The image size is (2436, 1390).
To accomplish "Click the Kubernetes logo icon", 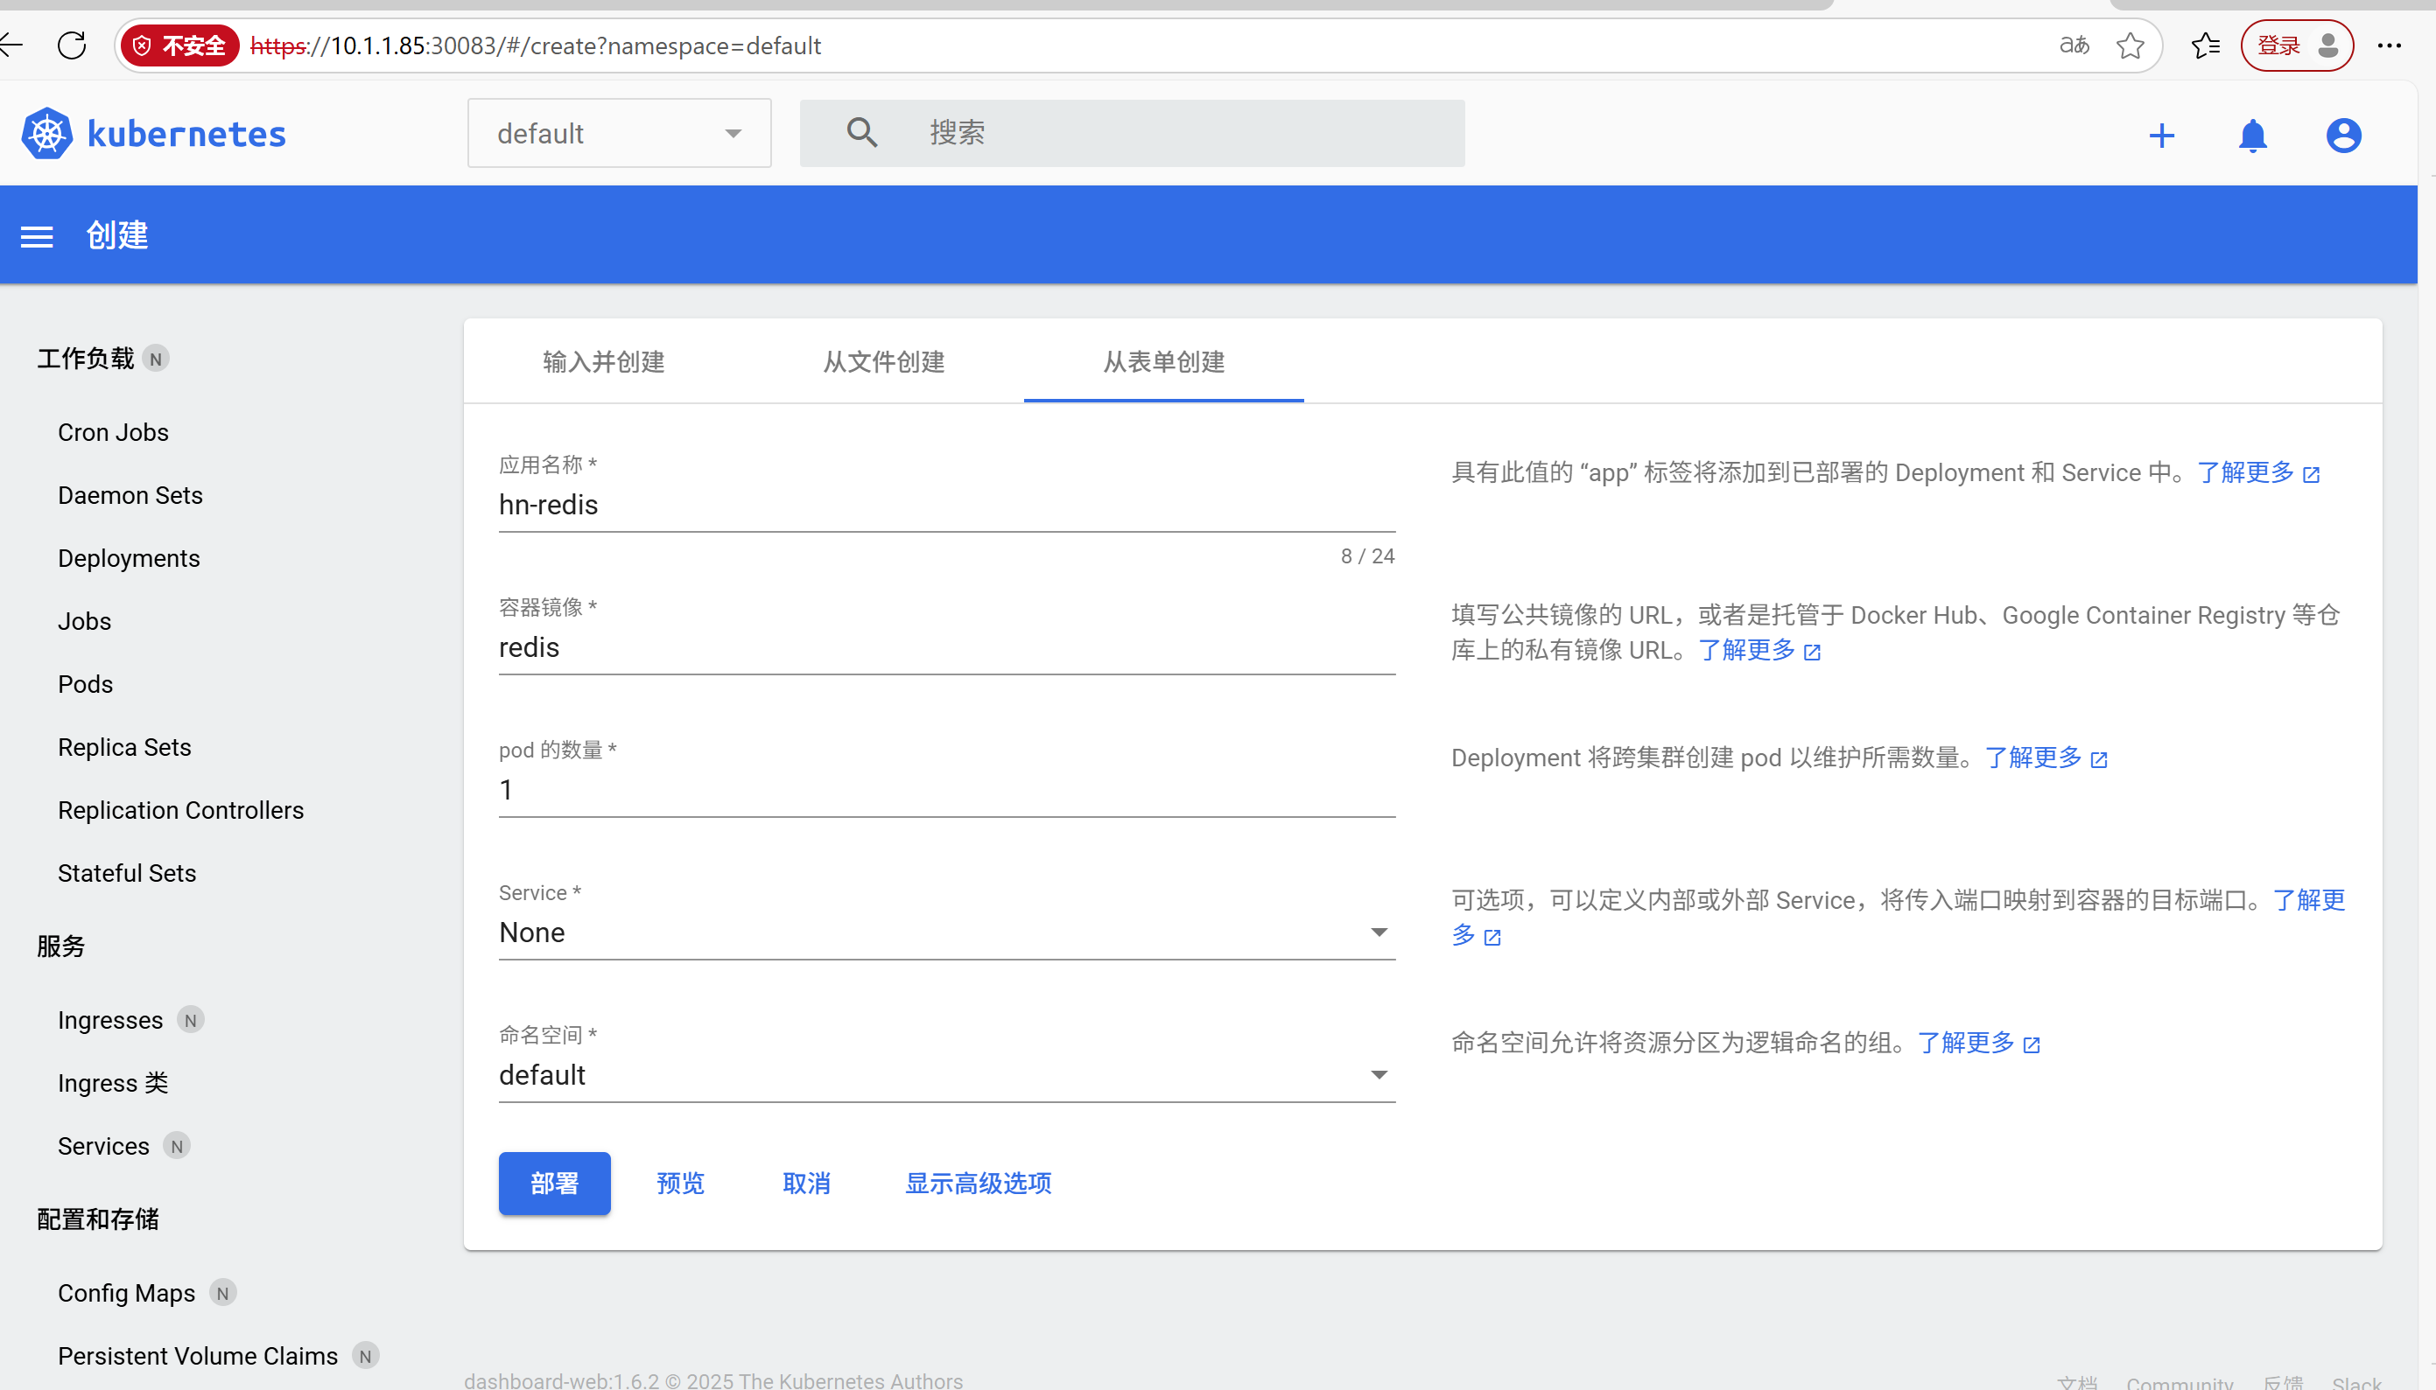I will [46, 134].
